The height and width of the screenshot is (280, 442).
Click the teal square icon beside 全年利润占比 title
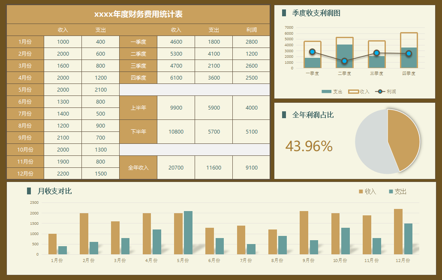click(x=284, y=114)
